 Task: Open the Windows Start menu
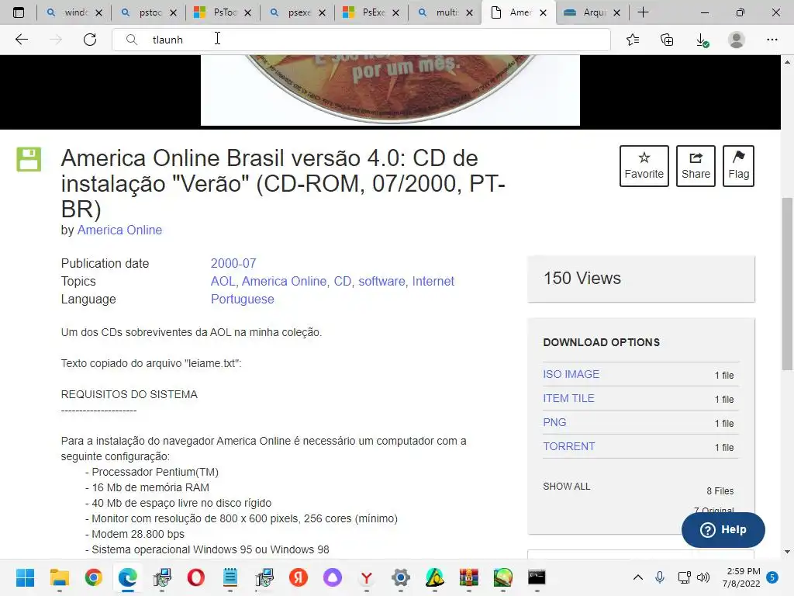click(25, 577)
